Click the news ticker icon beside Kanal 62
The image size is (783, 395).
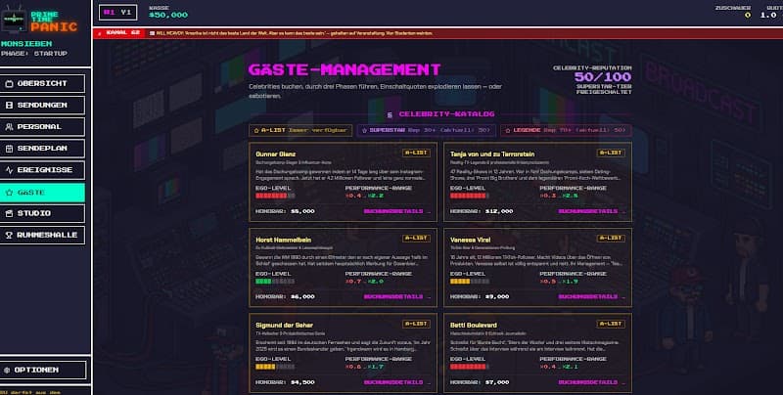[153, 33]
